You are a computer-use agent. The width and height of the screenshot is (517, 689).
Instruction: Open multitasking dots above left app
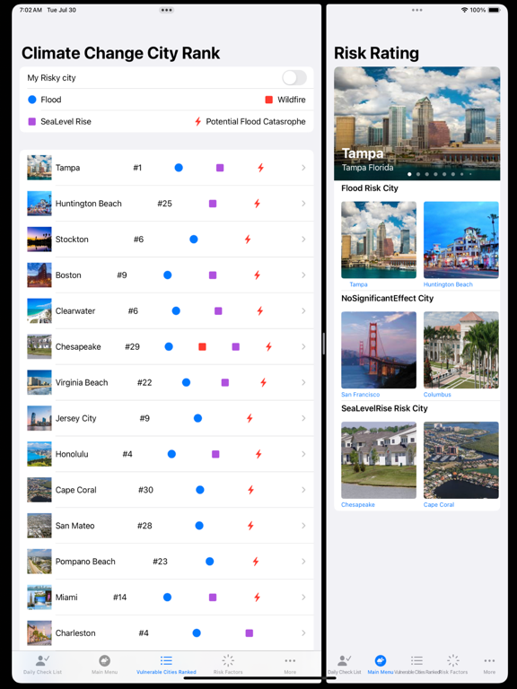(x=166, y=10)
